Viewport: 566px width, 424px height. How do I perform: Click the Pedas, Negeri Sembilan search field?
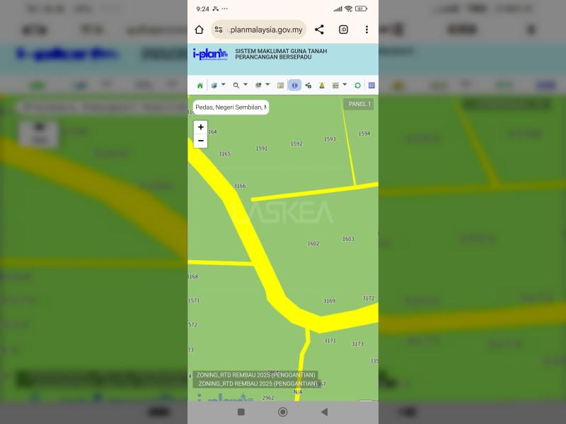click(231, 107)
